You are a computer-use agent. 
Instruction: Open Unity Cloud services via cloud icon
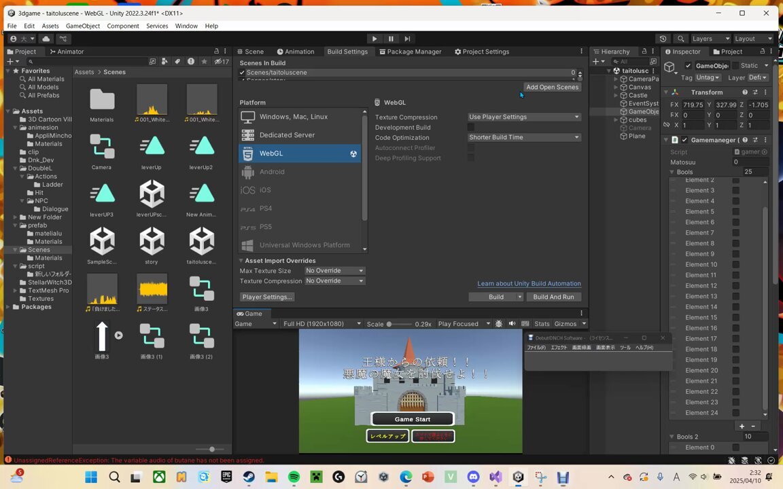(46, 39)
